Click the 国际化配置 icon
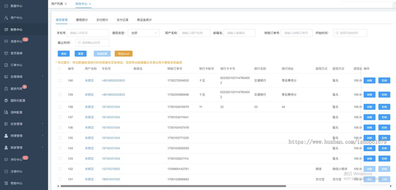The image size is (396, 190). click(6, 100)
